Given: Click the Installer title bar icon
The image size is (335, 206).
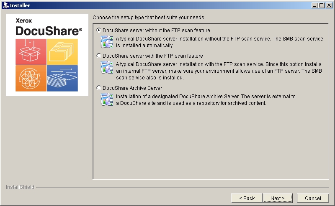Looking at the screenshot, I should point(5,5).
